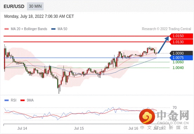The height and width of the screenshot is (134, 194).
Task: Click the 'MA 50' legend label
Action: 62,29
